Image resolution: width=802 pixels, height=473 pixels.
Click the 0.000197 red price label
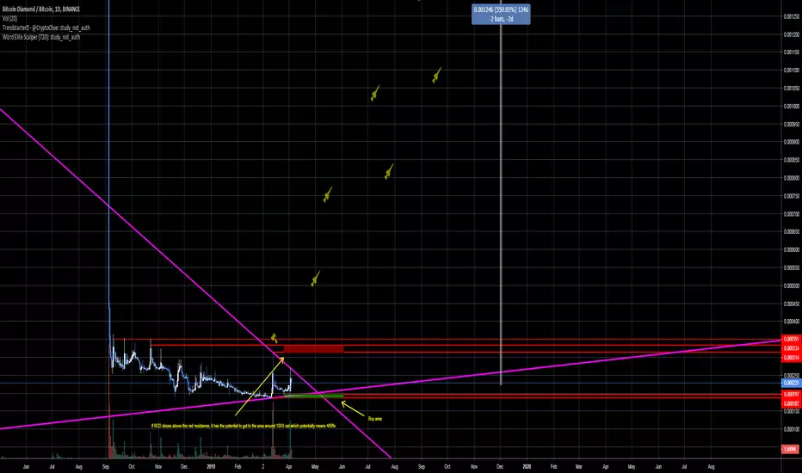click(792, 394)
